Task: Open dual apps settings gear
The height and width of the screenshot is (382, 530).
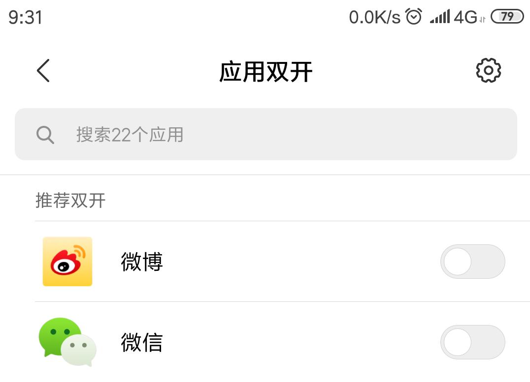Action: [488, 70]
